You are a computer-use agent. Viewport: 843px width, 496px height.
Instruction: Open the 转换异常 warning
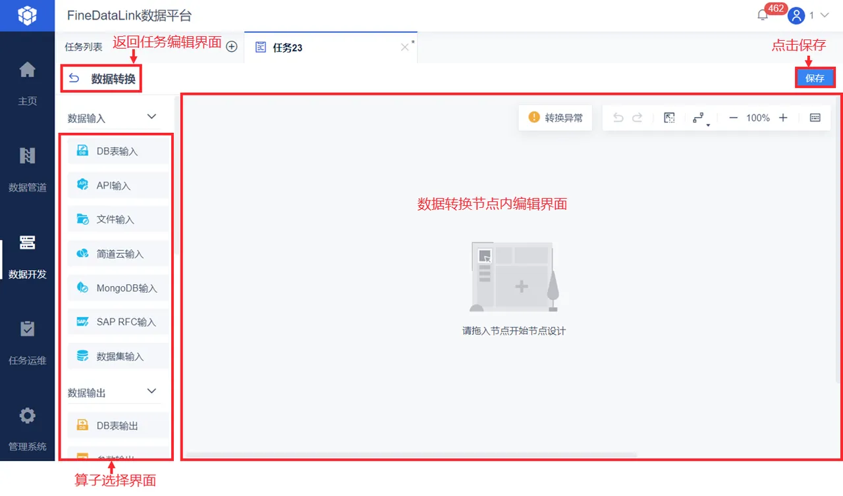pos(555,118)
